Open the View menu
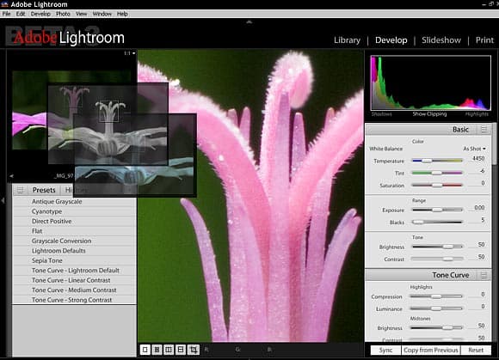 [x=81, y=14]
